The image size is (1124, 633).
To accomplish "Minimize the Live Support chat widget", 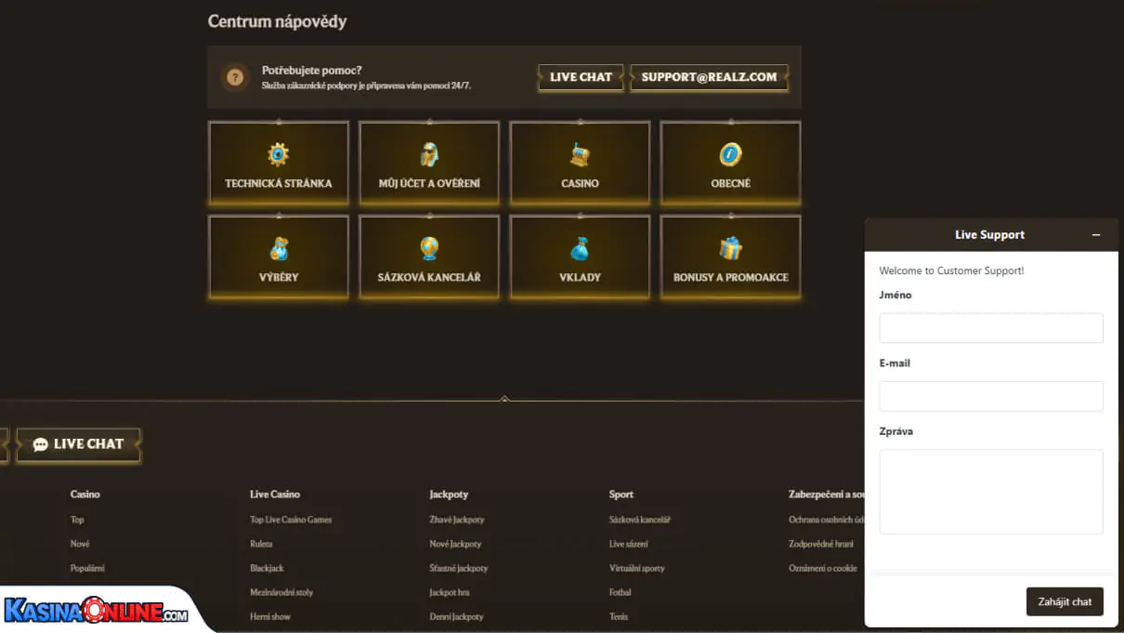I will pos(1096,235).
